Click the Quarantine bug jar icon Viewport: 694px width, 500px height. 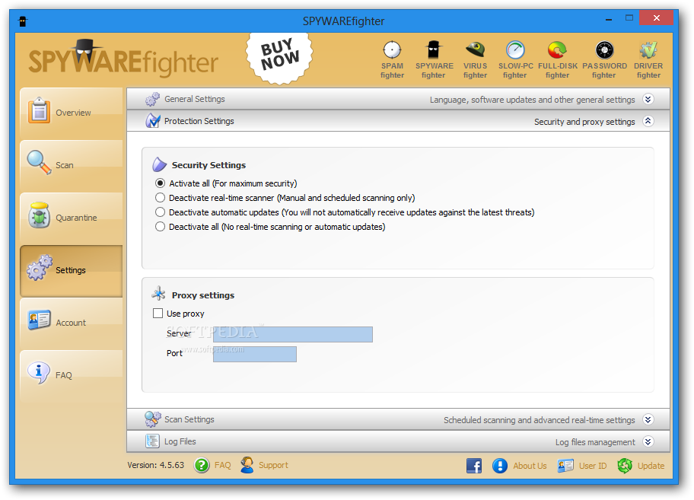[40, 215]
